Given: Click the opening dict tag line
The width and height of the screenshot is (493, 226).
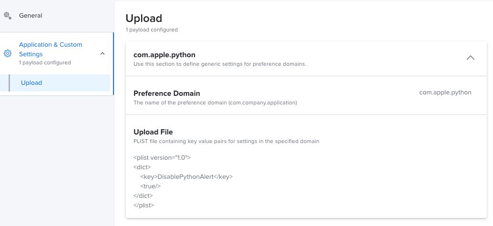Looking at the screenshot, I should tap(142, 167).
